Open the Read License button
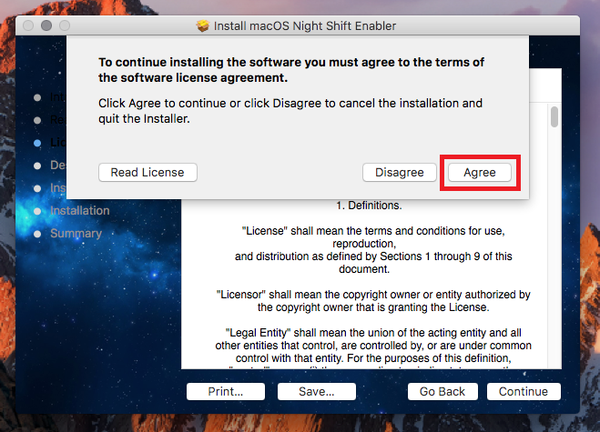The image size is (600, 432). (x=147, y=173)
